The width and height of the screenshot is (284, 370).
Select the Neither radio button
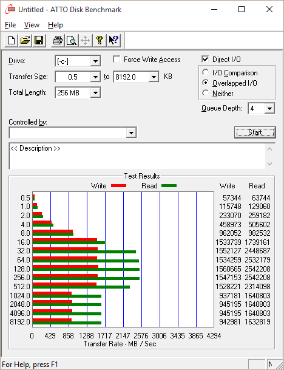click(206, 93)
